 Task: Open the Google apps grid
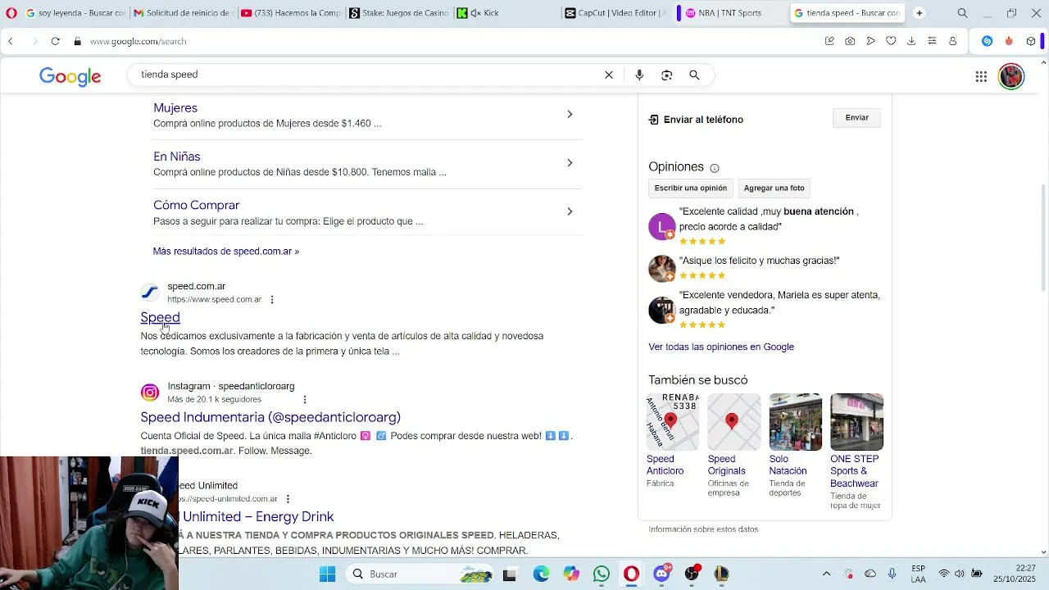[x=981, y=76]
